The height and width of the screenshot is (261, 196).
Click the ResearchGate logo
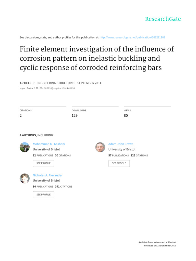pyautogui.click(x=163, y=19)
